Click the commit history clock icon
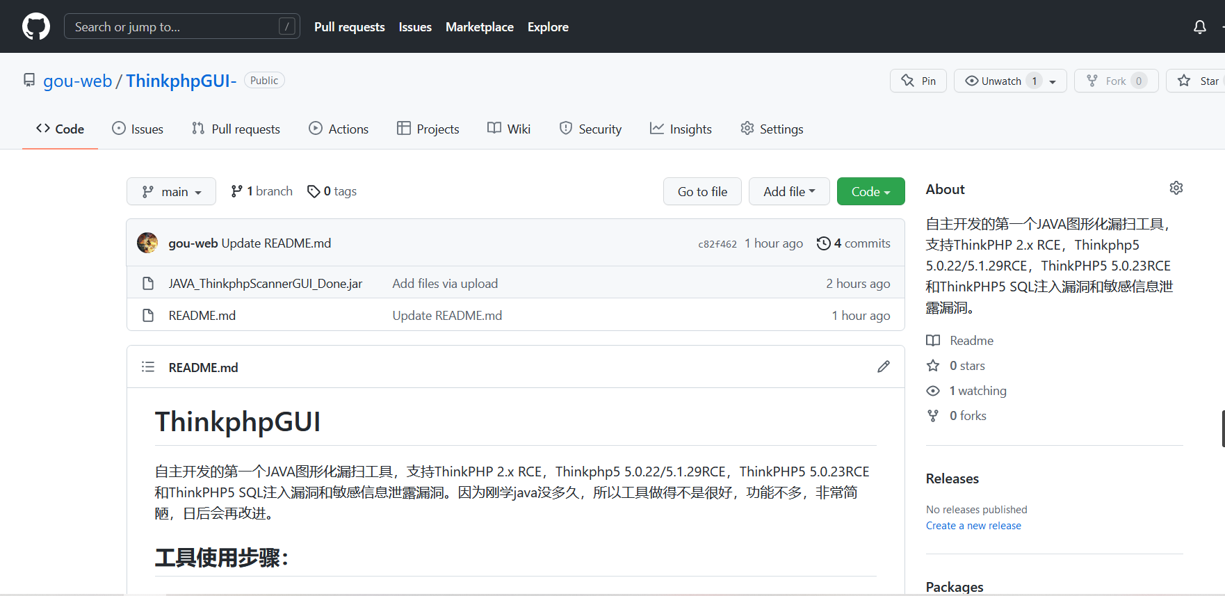 tap(824, 243)
